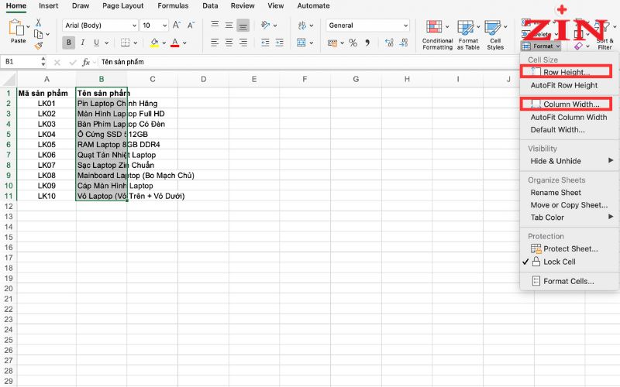Click the formula bar text field
The image size is (620, 387).
coord(308,62)
